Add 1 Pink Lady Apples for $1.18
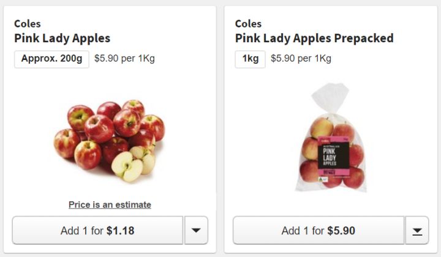This screenshot has width=441, height=257. tap(97, 231)
